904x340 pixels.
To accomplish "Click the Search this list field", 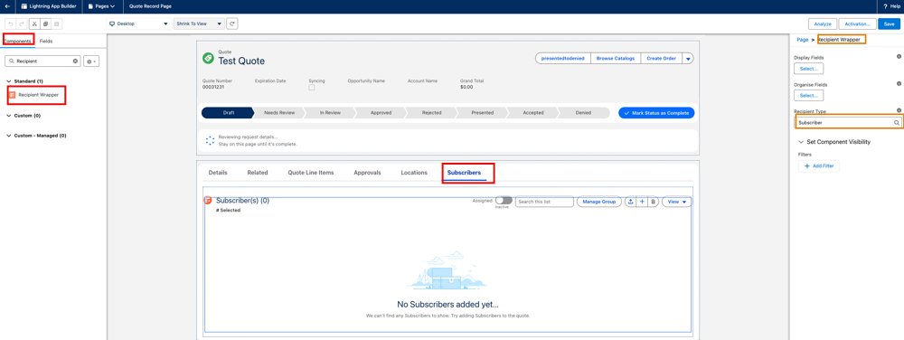I will tap(544, 202).
